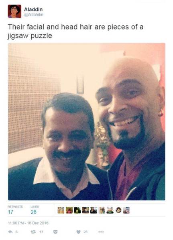Open the Aladdin display name link
173x240 pixels.
pos(33,10)
